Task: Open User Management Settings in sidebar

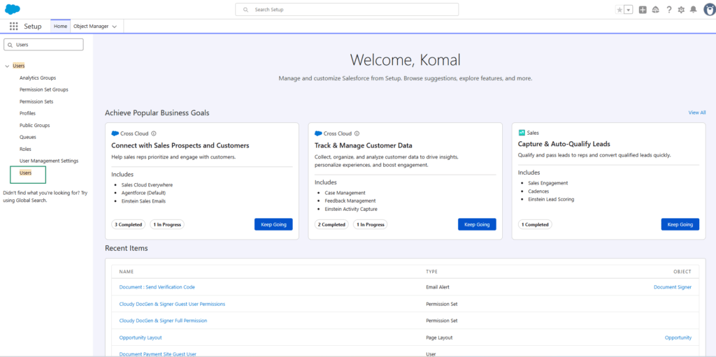Action: (49, 161)
